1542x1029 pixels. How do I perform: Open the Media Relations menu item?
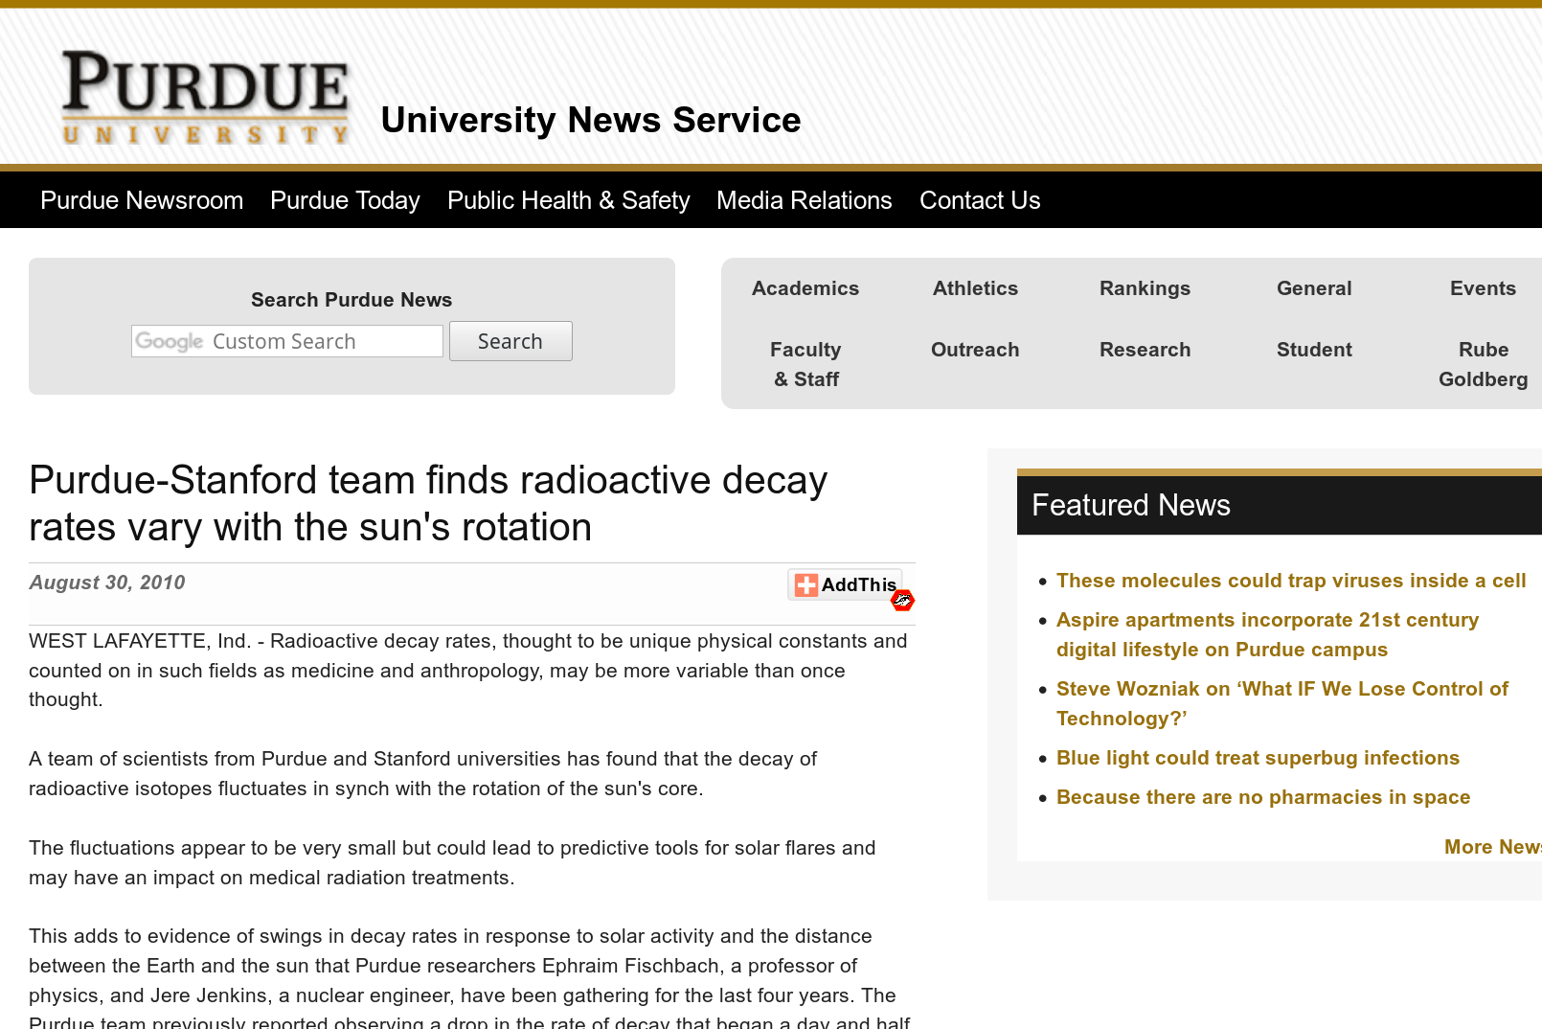(805, 200)
